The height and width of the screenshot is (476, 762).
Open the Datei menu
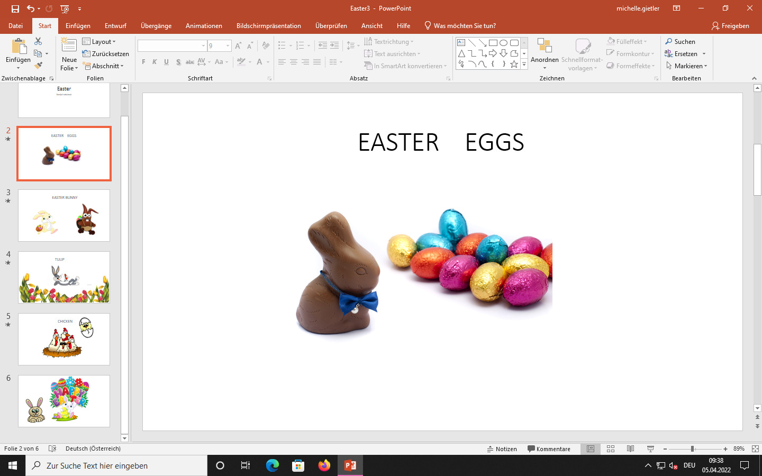[x=16, y=25]
